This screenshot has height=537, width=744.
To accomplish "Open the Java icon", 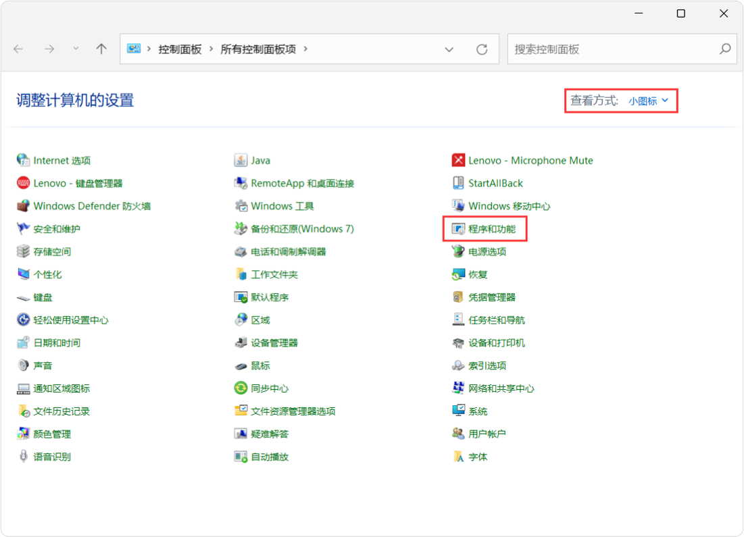I will point(241,160).
